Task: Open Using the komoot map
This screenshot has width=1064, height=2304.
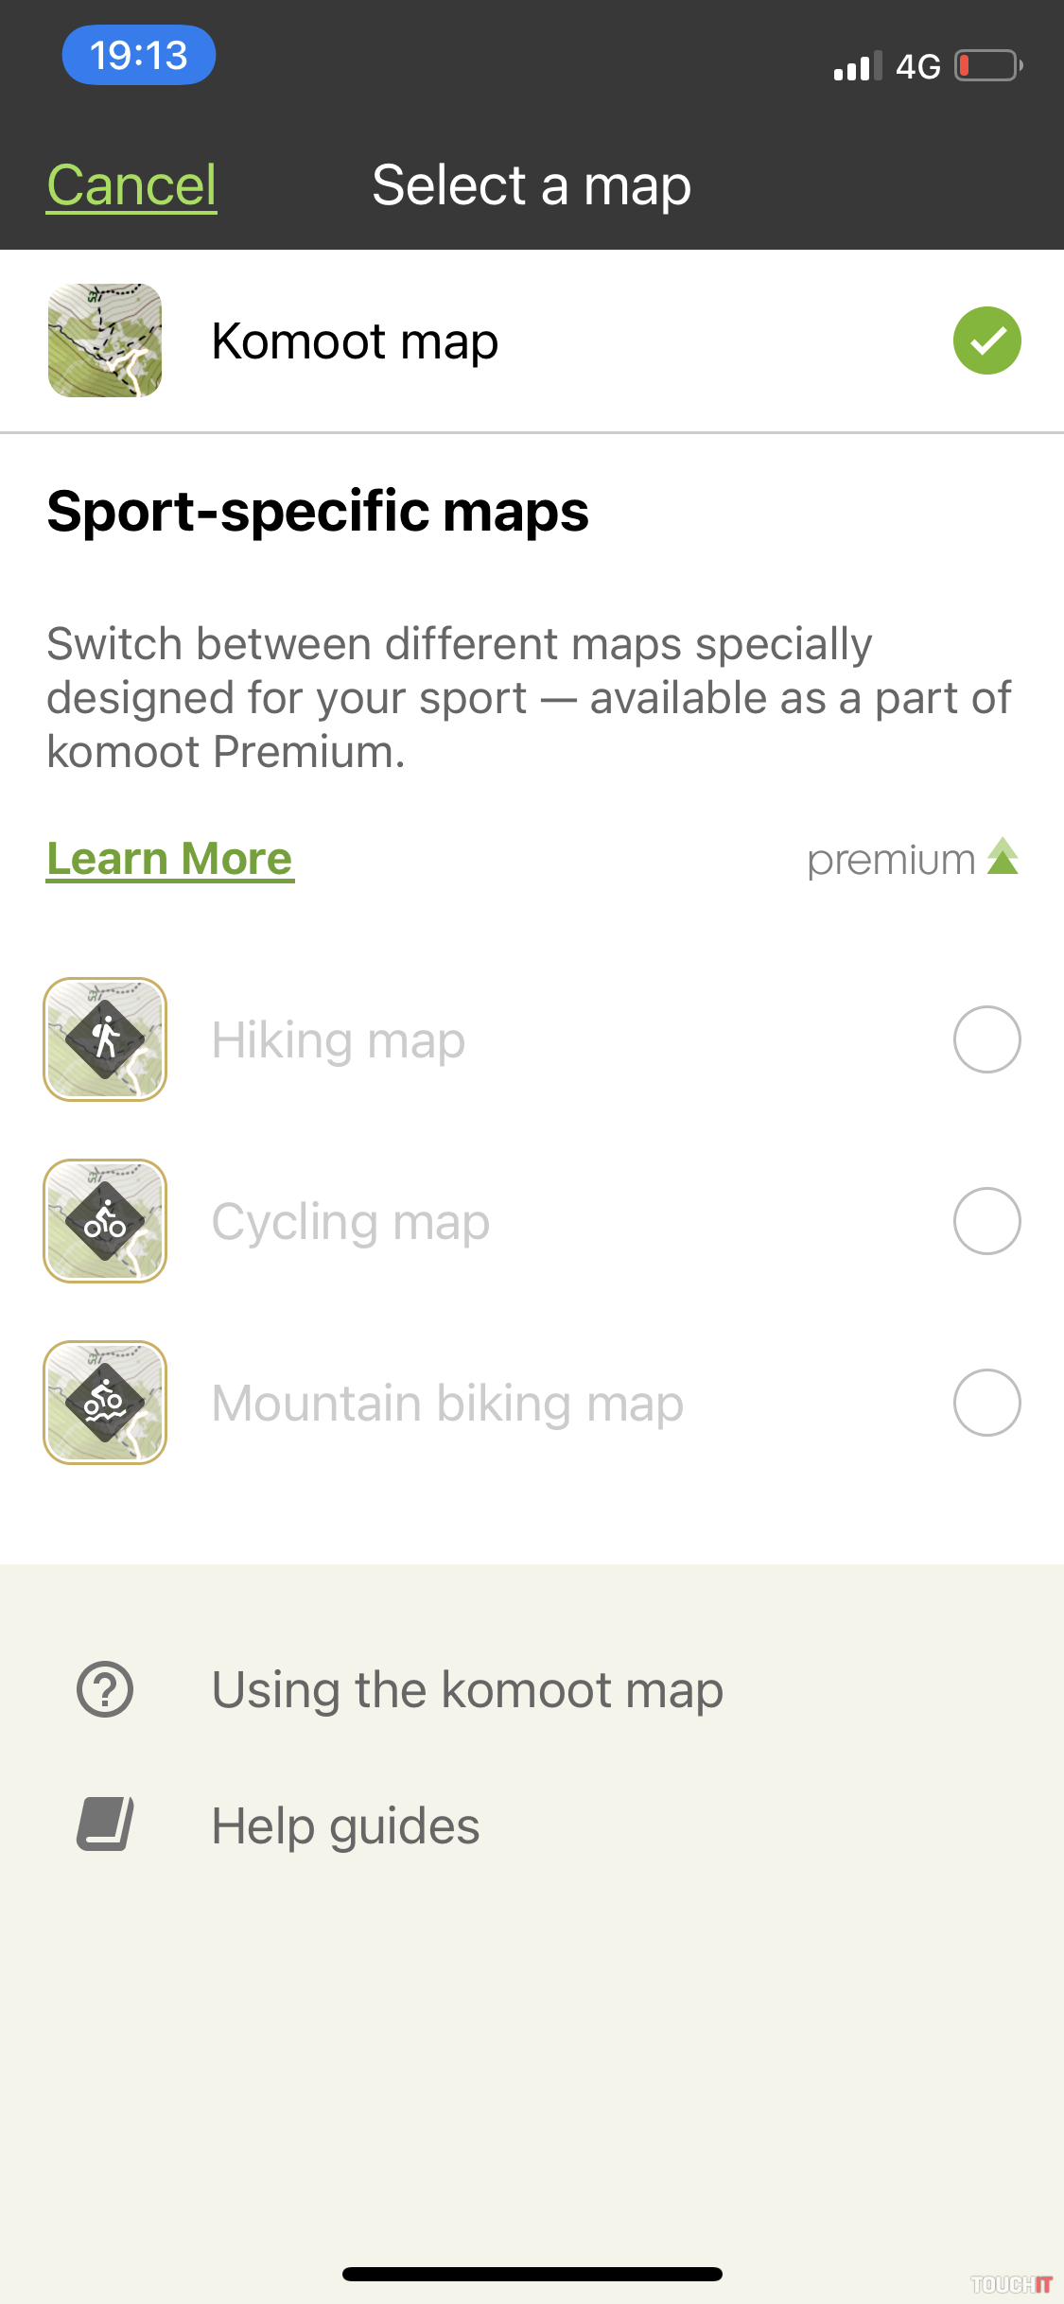Action: [x=467, y=1690]
